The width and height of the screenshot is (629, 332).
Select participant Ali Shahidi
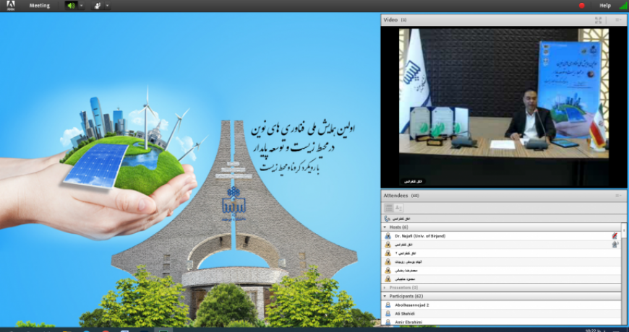pos(502,313)
